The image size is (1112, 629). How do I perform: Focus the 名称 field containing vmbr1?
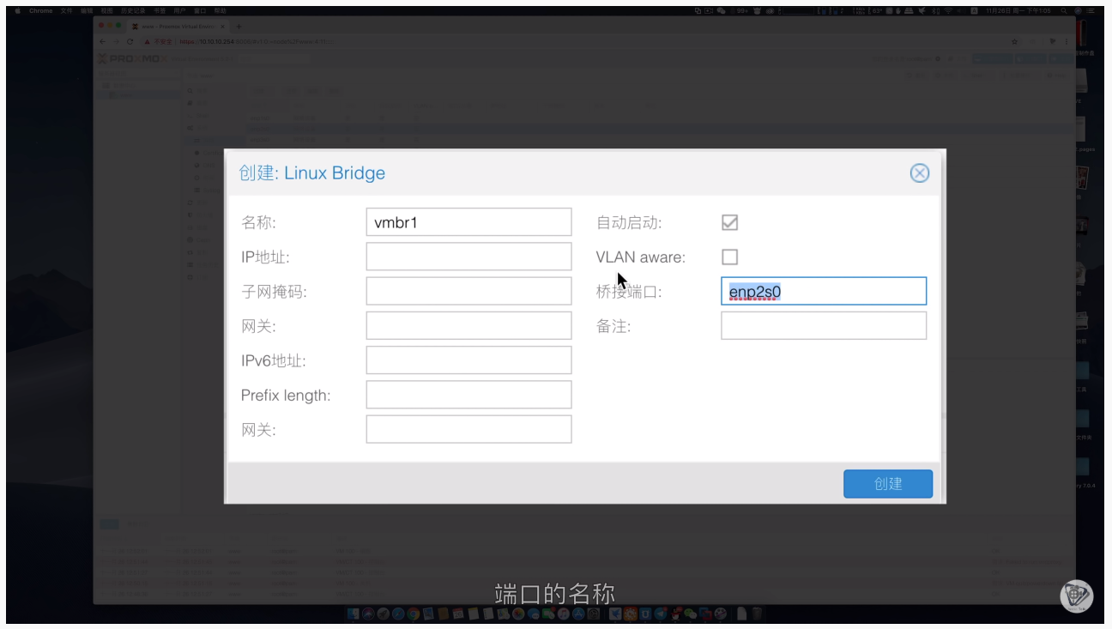click(x=468, y=221)
